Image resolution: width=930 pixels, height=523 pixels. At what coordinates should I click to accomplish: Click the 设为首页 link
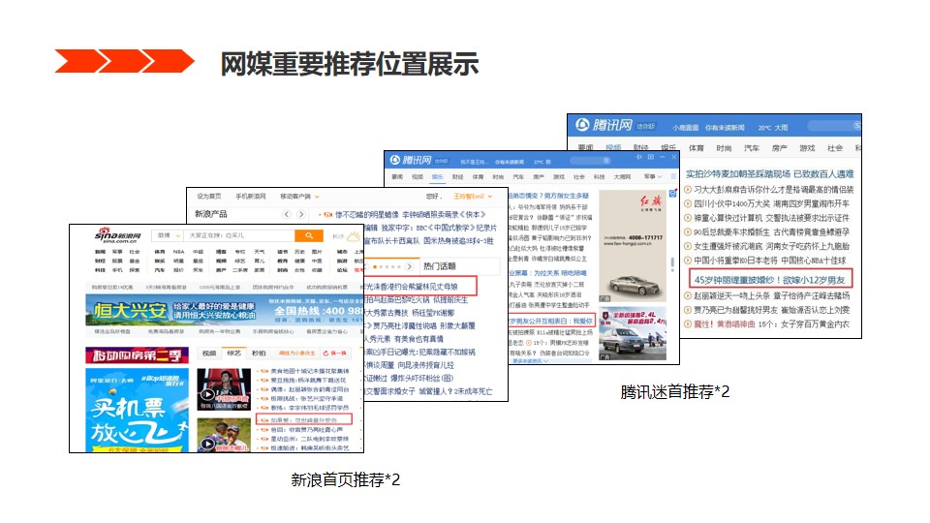pos(209,197)
